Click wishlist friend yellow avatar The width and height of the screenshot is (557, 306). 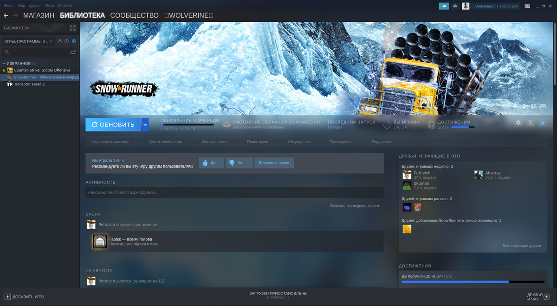[x=407, y=229]
